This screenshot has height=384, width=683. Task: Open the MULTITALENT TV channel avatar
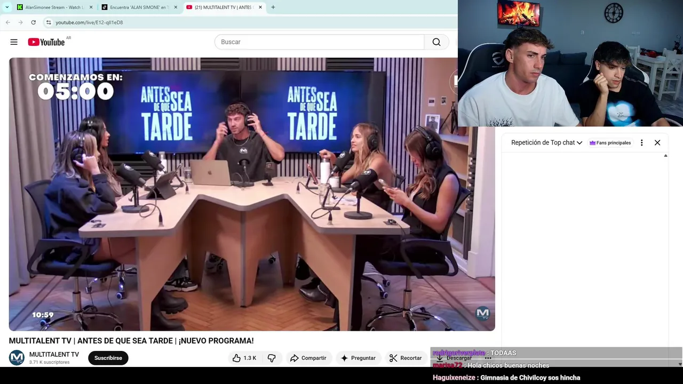[17, 358]
